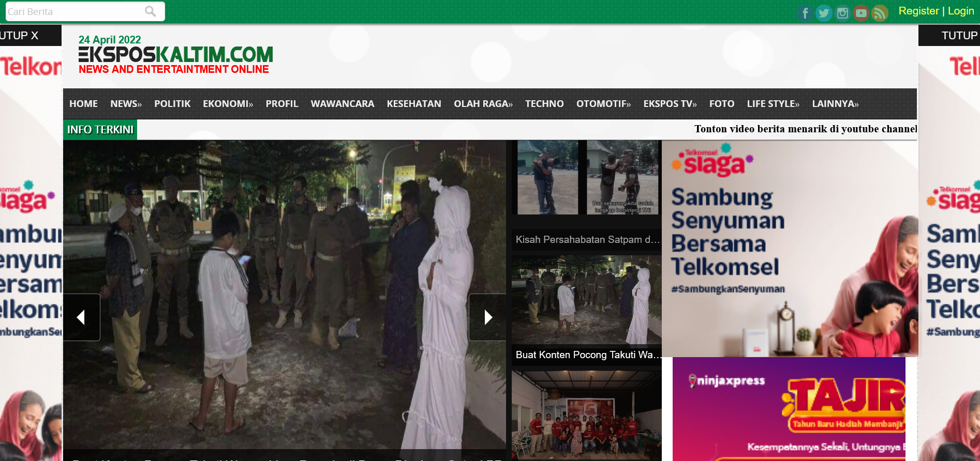
Task: Open the YouTube social icon
Action: (861, 13)
